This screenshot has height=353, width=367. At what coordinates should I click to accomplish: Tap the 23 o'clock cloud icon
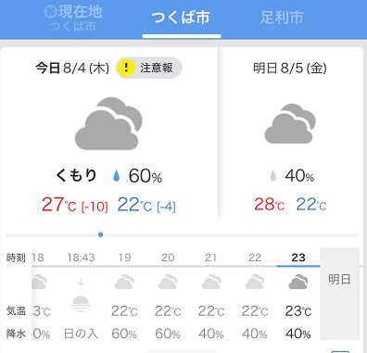(298, 282)
